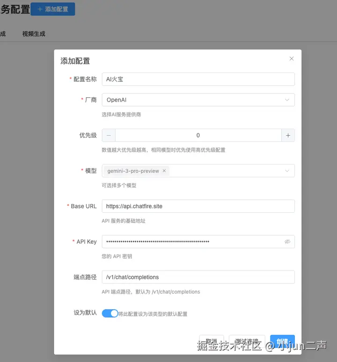The width and height of the screenshot is (337, 362).
Task: Expand the 模型 dropdown chevron arrow
Action: (287, 171)
